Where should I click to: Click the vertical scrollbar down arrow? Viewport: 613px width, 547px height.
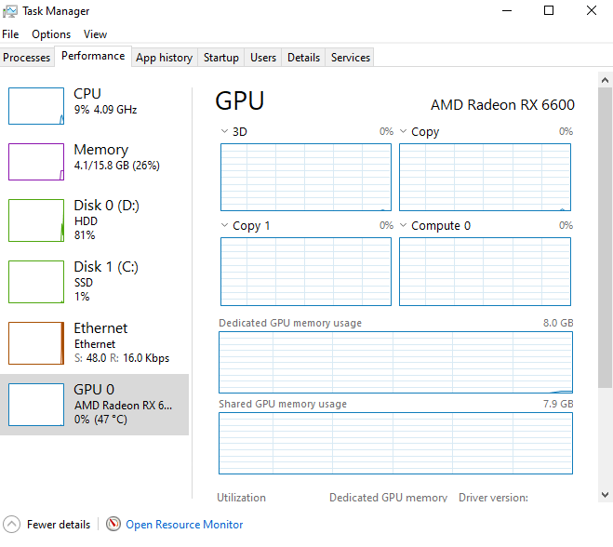[x=606, y=495]
